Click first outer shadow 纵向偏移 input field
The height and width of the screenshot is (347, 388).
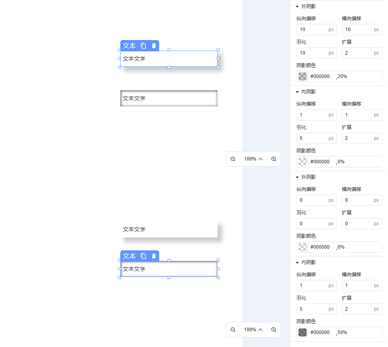coord(312,30)
